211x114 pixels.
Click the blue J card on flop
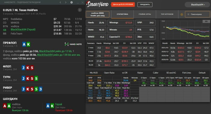click(x=24, y=68)
